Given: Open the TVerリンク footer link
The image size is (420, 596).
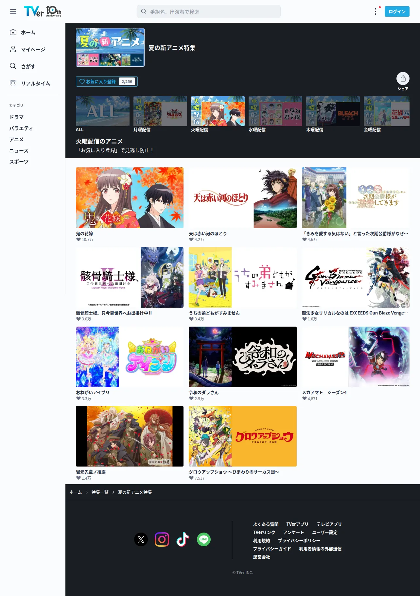Looking at the screenshot, I should coord(264,532).
